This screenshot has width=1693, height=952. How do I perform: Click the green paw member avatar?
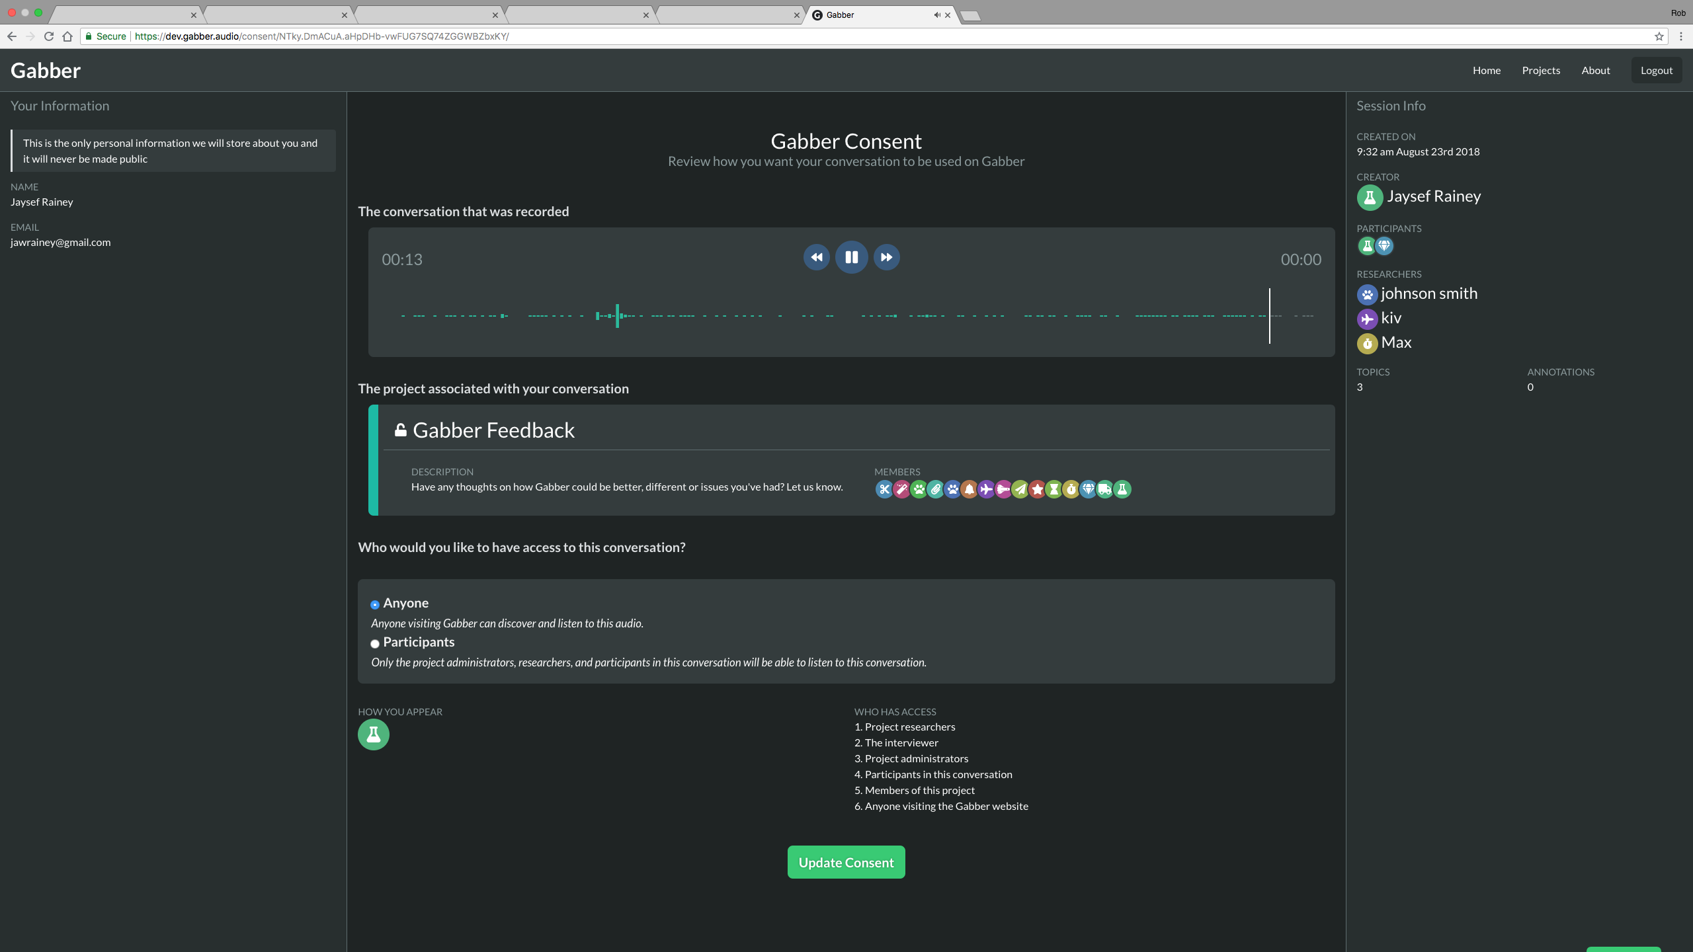pos(919,489)
